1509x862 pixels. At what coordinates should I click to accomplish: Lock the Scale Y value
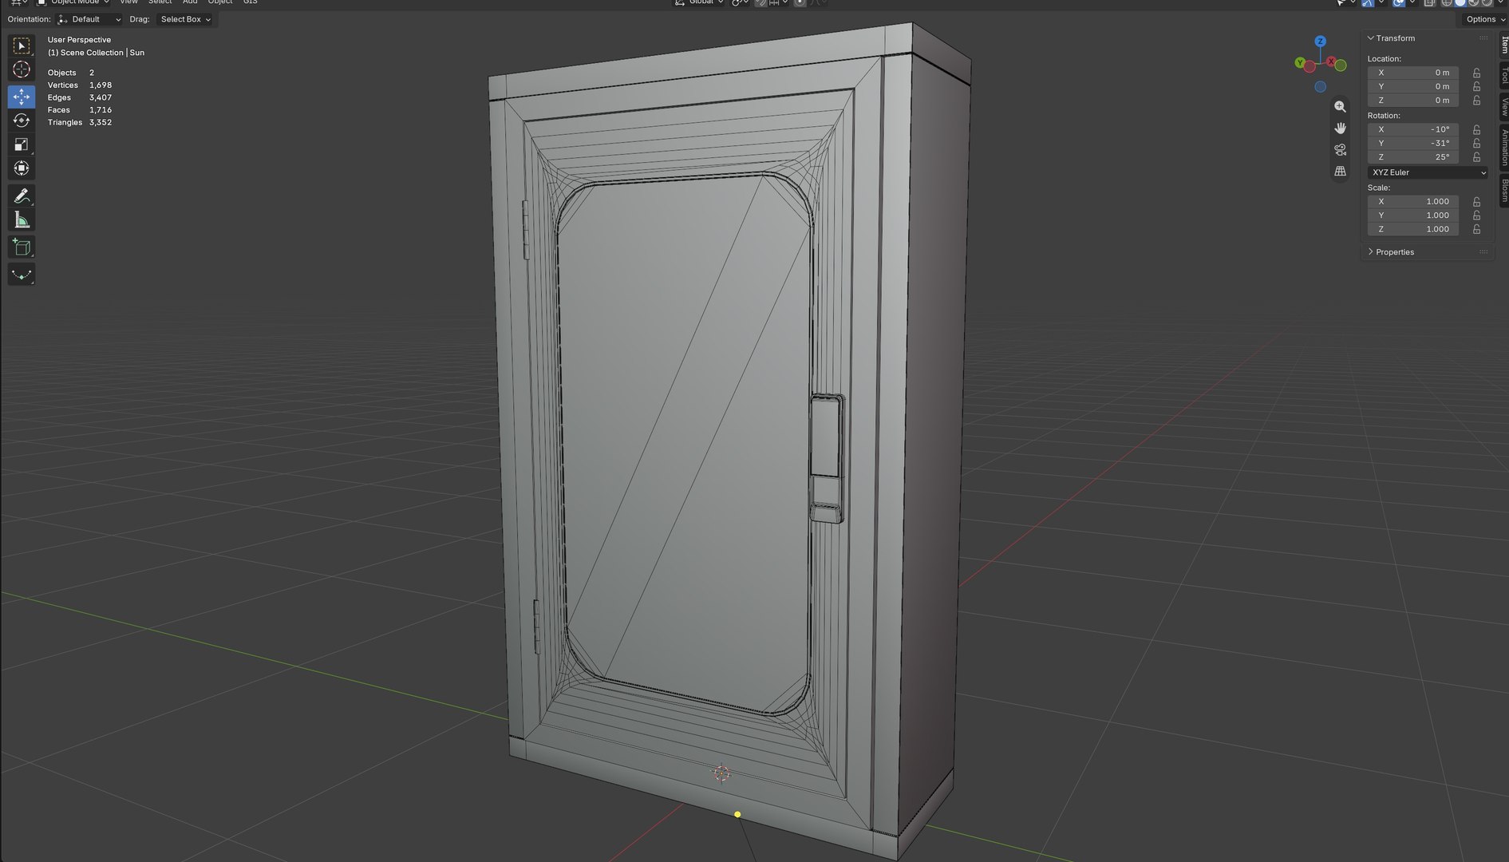[1476, 215]
